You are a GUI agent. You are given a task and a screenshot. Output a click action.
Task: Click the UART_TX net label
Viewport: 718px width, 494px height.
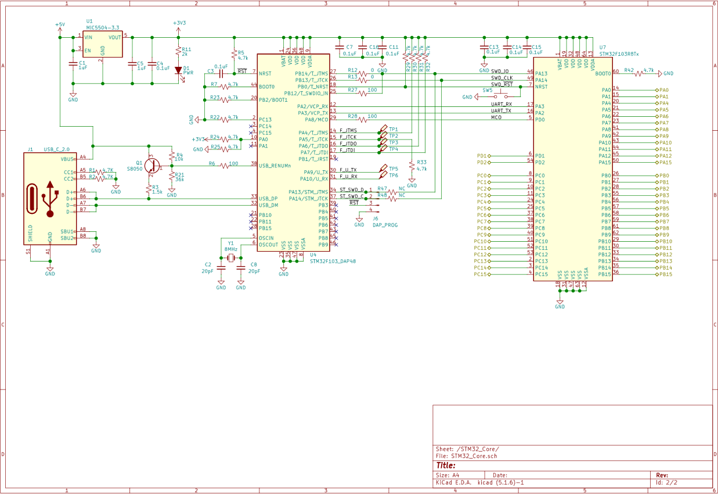[501, 110]
